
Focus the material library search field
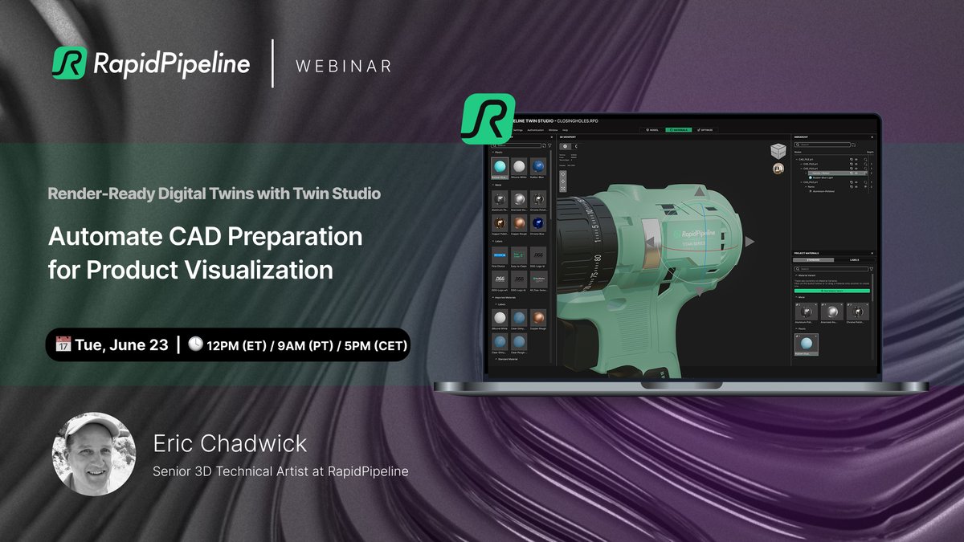pyautogui.click(x=516, y=145)
